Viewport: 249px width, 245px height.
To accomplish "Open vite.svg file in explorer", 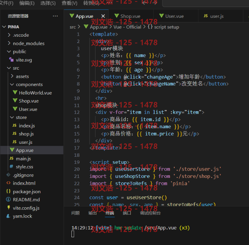I will point(24,60).
